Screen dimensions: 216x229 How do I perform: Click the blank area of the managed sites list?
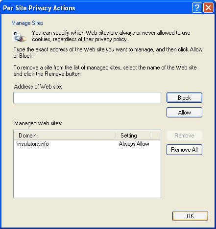[87, 173]
